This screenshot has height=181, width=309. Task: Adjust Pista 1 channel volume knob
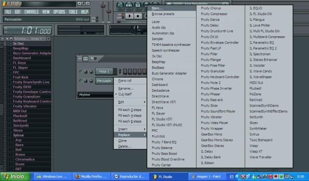91,71
